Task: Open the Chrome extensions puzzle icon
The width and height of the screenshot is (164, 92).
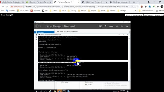Action: [158, 7]
